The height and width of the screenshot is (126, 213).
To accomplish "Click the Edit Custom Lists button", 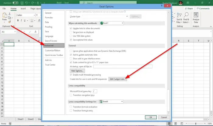I will pos(118,79).
